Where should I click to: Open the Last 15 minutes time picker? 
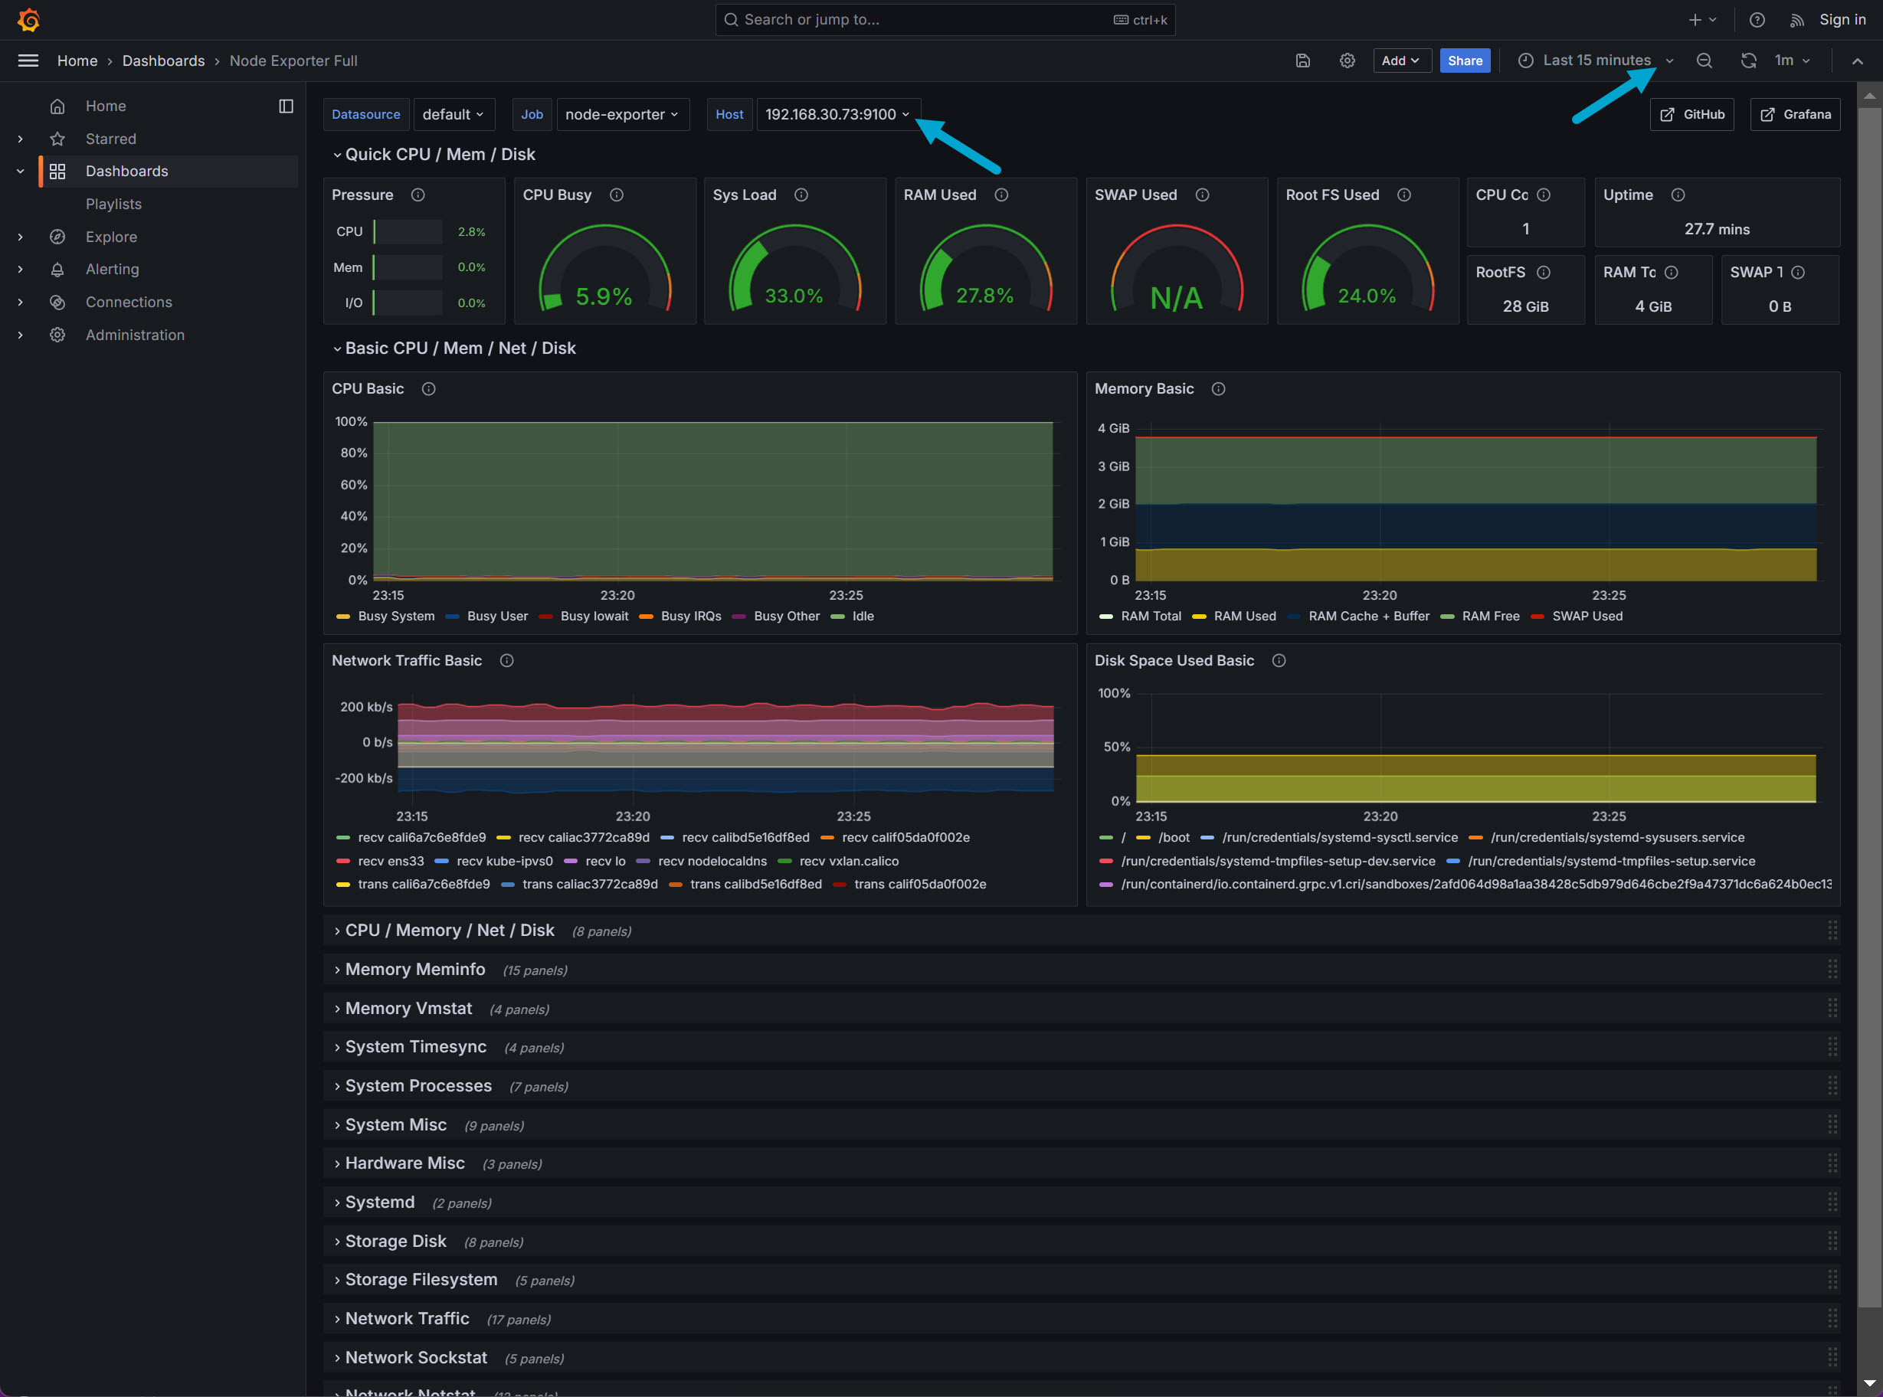1596,61
